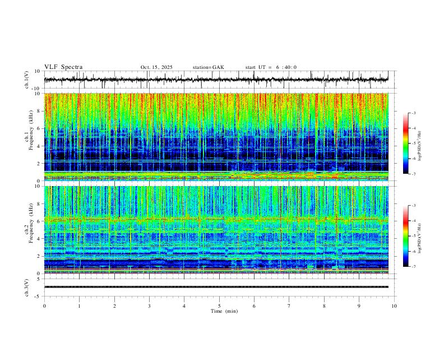Click the ch.1 PSD color scale bar
444x343 pixels.
[x=405, y=143]
